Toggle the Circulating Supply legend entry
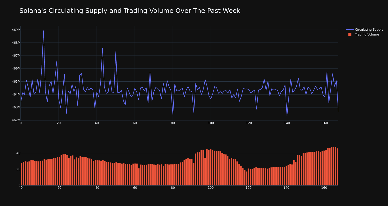Viewport: 388px width, 206px height. click(364, 30)
